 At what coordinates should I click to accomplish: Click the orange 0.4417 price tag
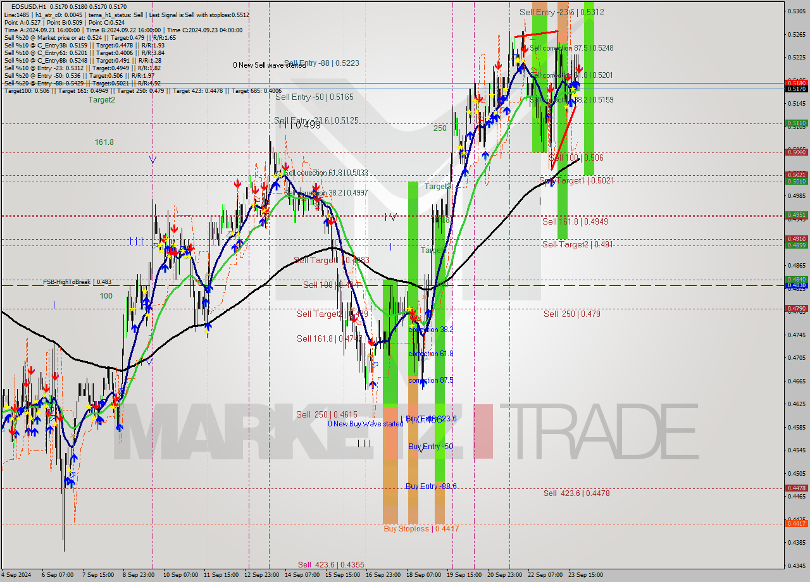click(795, 523)
